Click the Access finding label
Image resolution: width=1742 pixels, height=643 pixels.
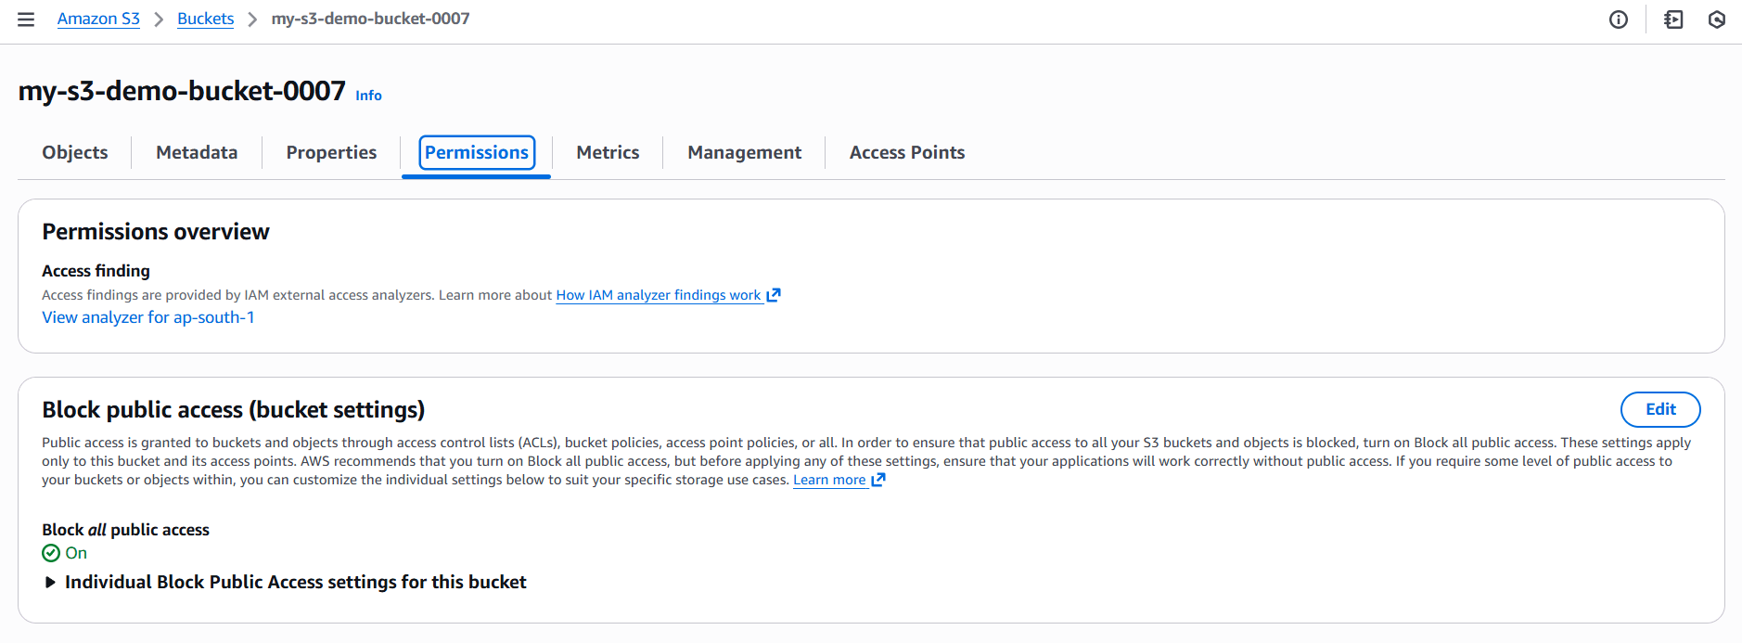[x=96, y=271]
